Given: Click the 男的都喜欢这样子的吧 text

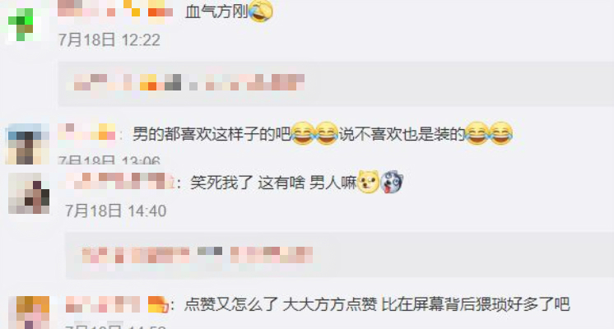Looking at the screenshot, I should click(x=212, y=134).
